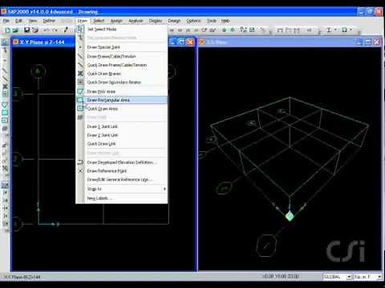385x288 pixels.
Task: Click the Set XY view toolbar icon
Action: (172, 30)
